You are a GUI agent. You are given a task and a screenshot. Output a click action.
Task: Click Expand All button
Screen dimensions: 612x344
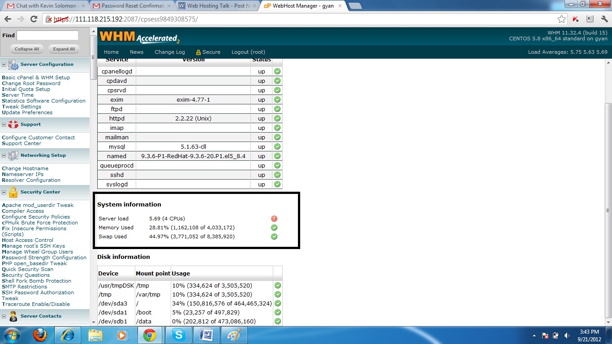(x=64, y=49)
